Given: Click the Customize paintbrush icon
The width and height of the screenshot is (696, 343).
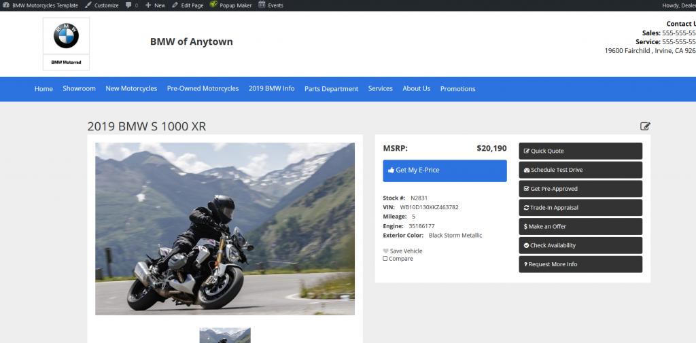Looking at the screenshot, I should 88,5.
